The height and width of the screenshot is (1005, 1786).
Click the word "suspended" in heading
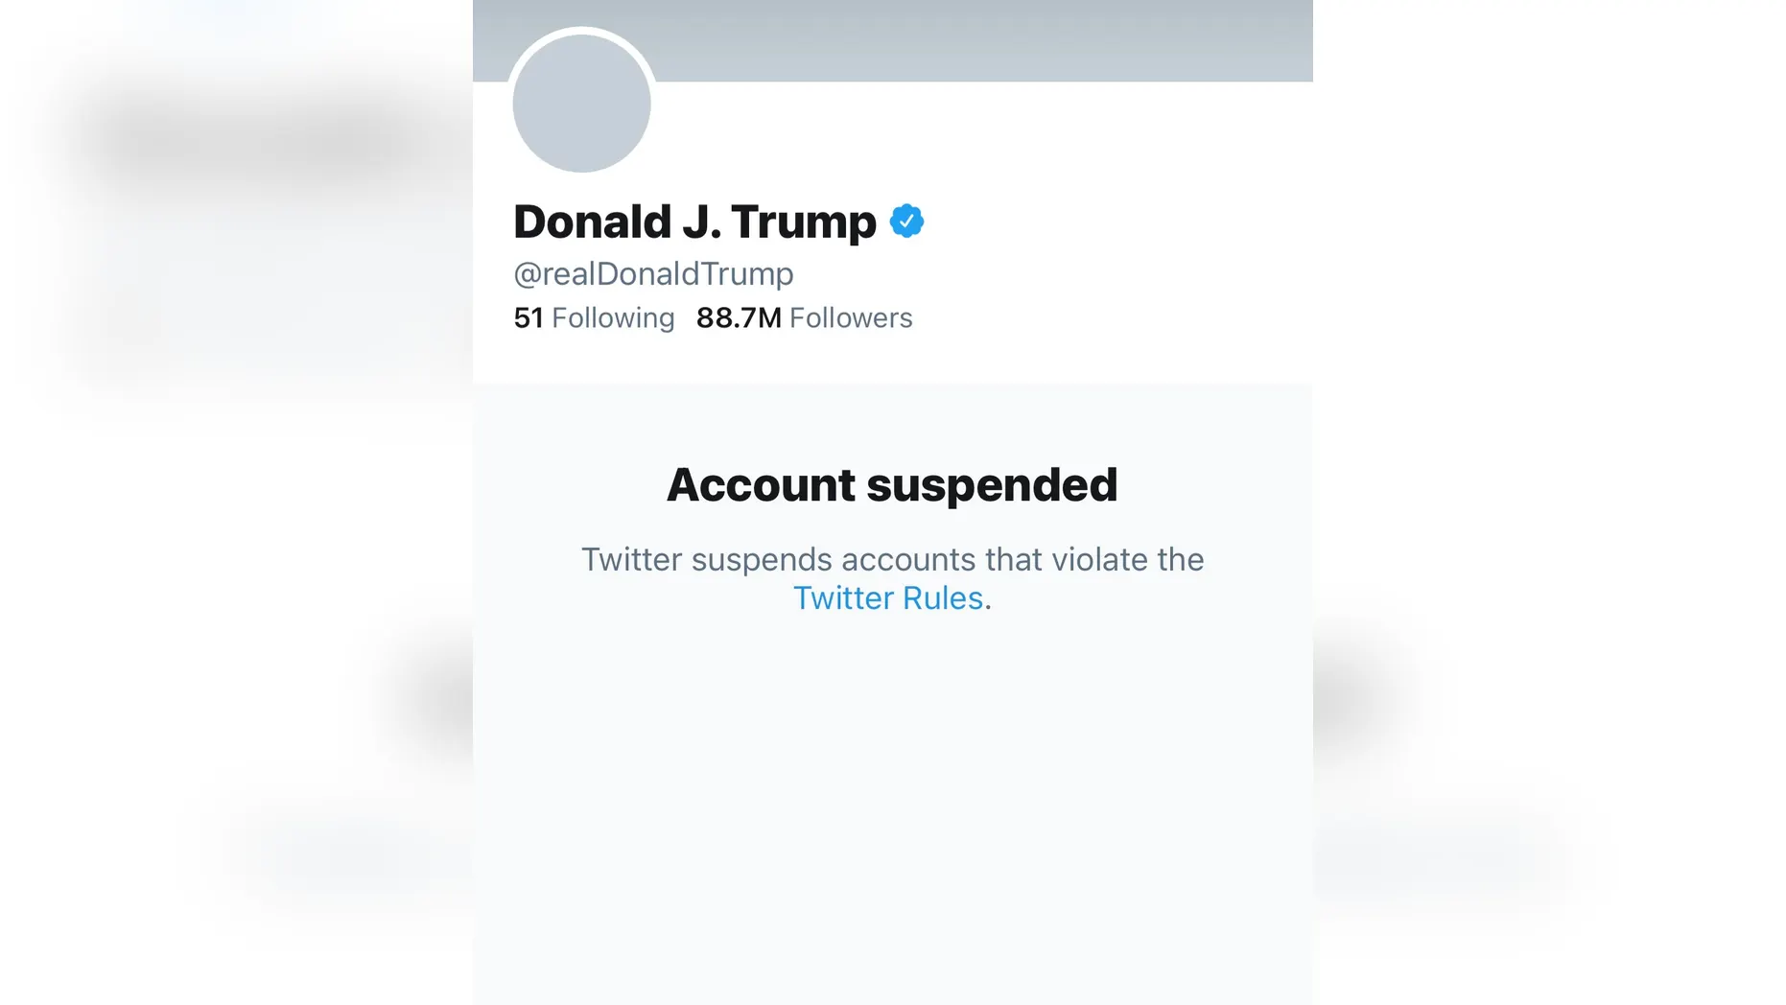(x=992, y=484)
